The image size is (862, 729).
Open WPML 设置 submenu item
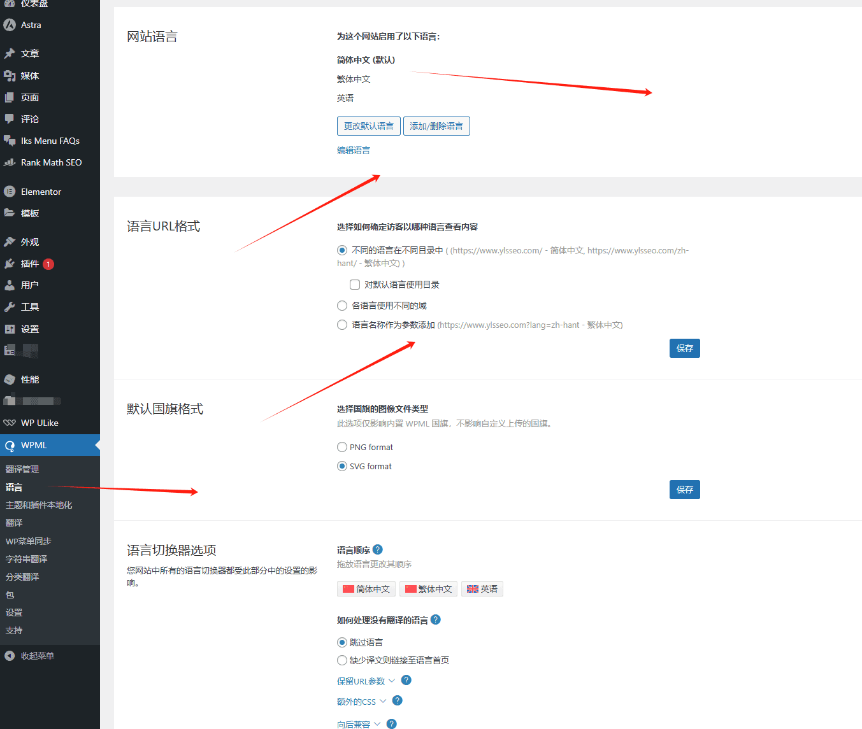(x=14, y=612)
